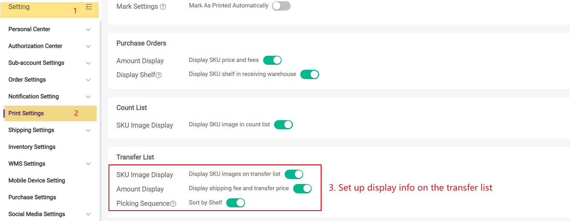Click the Picking Sequence help icon
Viewport: 570px width, 221px height.
coord(173,204)
